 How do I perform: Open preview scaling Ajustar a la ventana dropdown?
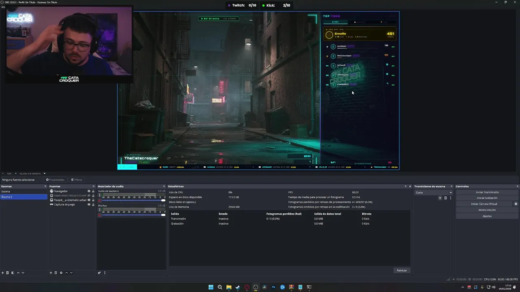coord(32,174)
